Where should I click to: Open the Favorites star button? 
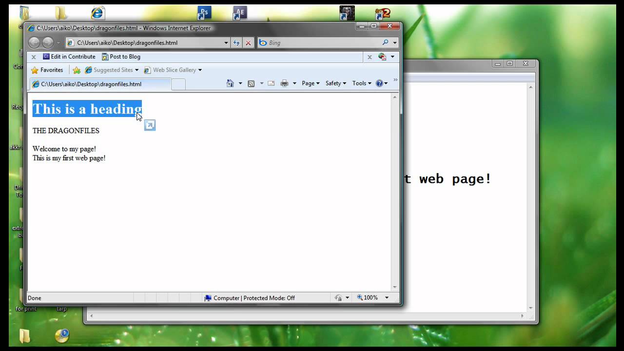click(x=47, y=70)
